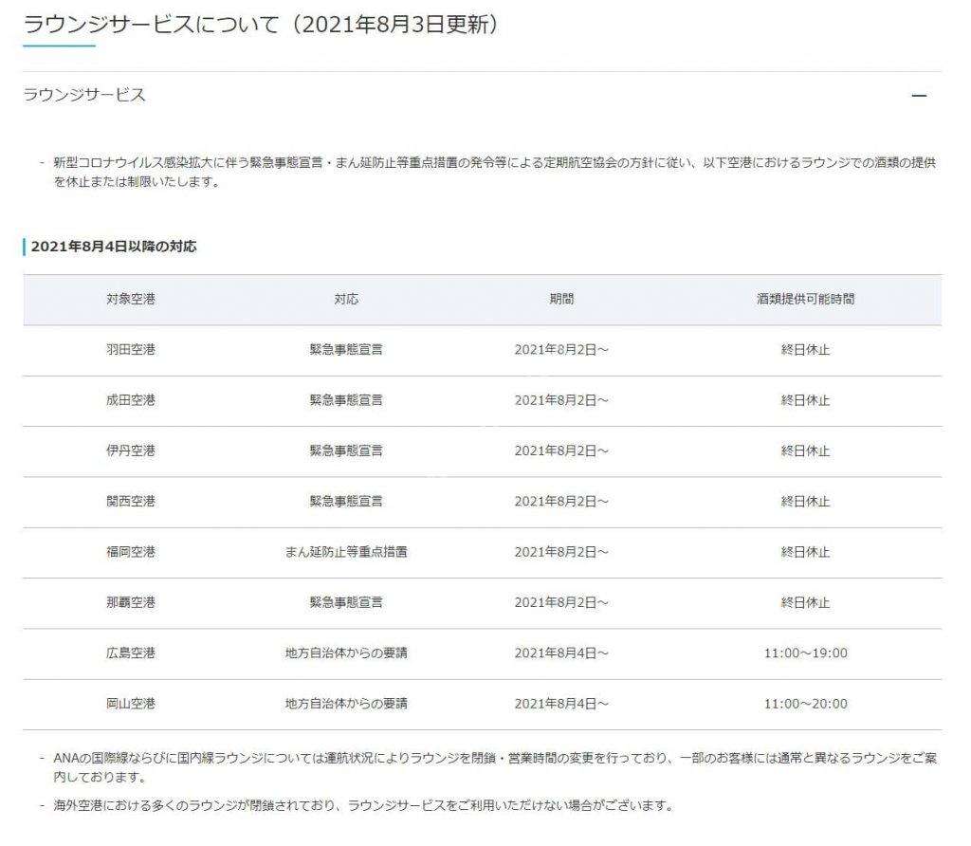
Task: Click 地方自治体からの要請 in the 岡山空港 row
Action: point(346,704)
